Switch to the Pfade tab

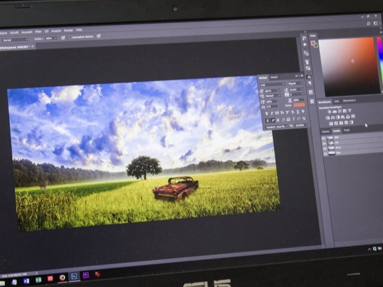click(x=346, y=130)
